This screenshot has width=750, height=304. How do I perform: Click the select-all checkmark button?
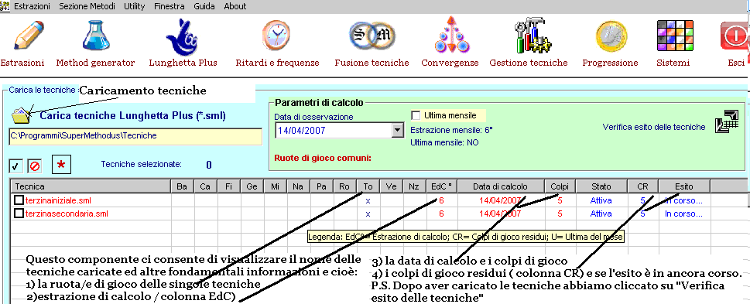point(15,166)
